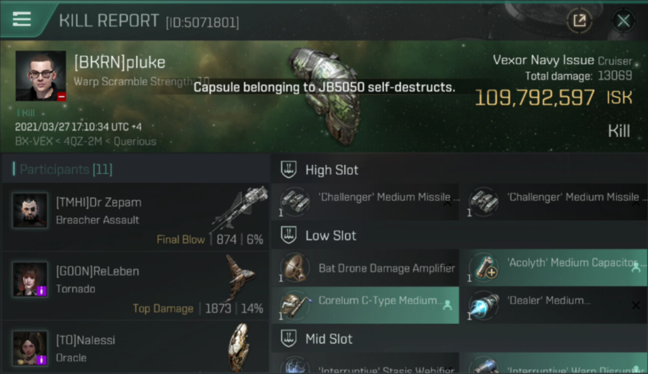Select the Corelum C-Type Medium module

[x=365, y=305]
